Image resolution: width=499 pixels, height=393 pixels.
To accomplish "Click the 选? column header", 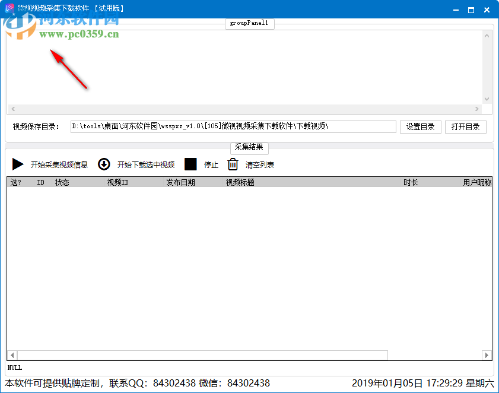I will pyautogui.click(x=18, y=182).
